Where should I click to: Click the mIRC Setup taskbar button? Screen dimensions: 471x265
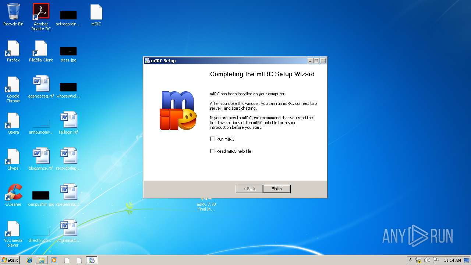pos(92,260)
